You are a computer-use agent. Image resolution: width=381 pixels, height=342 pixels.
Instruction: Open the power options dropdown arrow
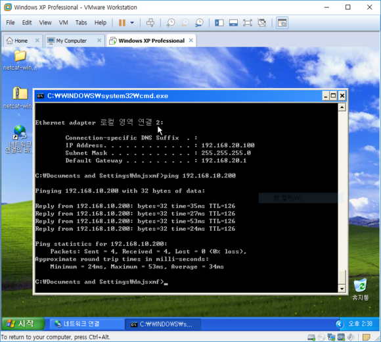coord(132,23)
